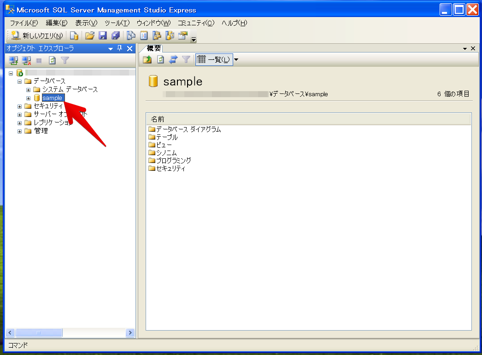Click the synchronize arrows icon in 概要 toolbar
Viewport: 482px width, 355px height.
(173, 59)
